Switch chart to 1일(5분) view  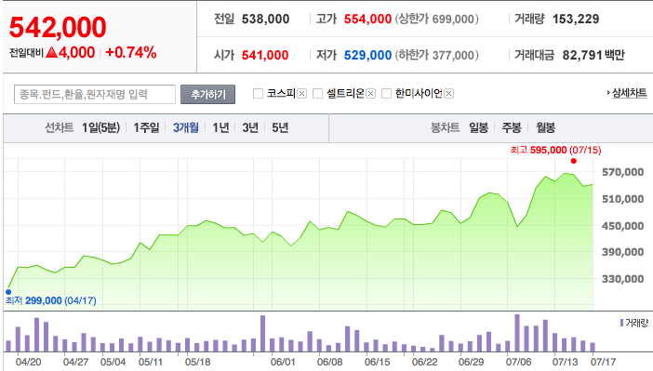point(100,127)
